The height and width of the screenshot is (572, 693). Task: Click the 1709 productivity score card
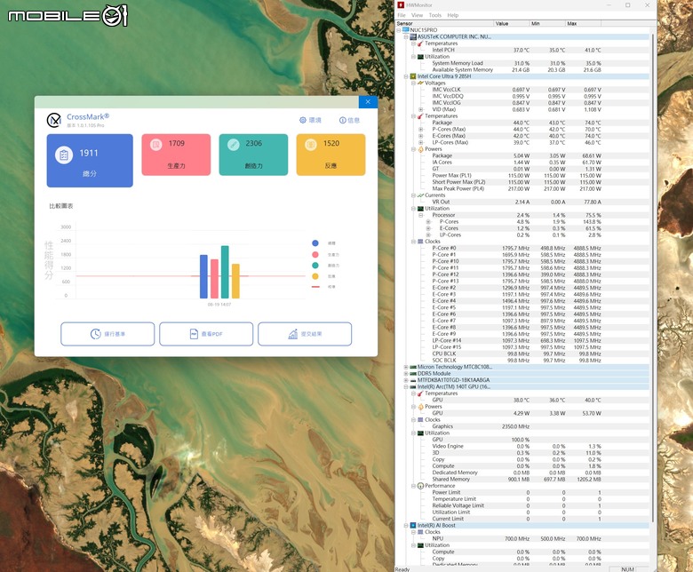point(176,155)
